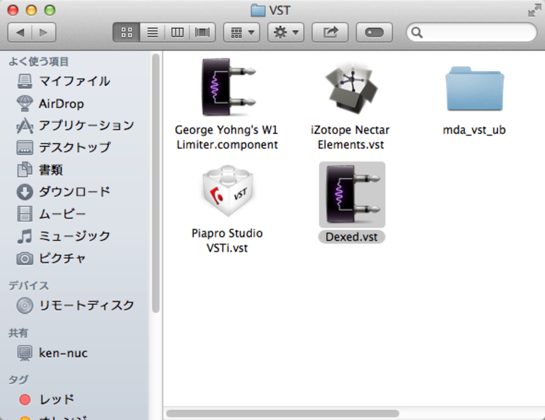Select the Dexed.vst plugin icon
Screen dimensions: 545x420
352,194
